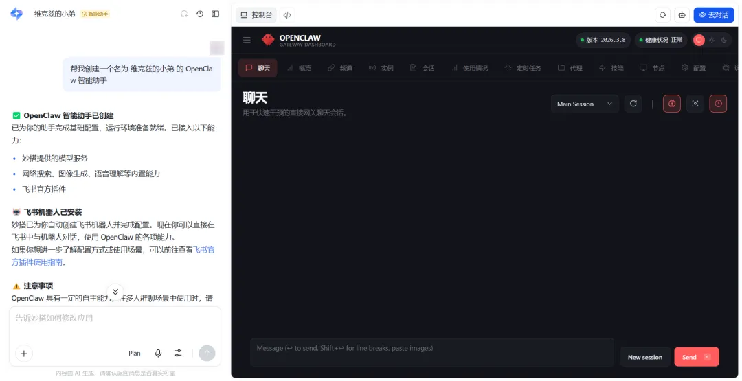Click the robot icon near 去对话
This screenshot has height=381, width=742.
click(682, 15)
